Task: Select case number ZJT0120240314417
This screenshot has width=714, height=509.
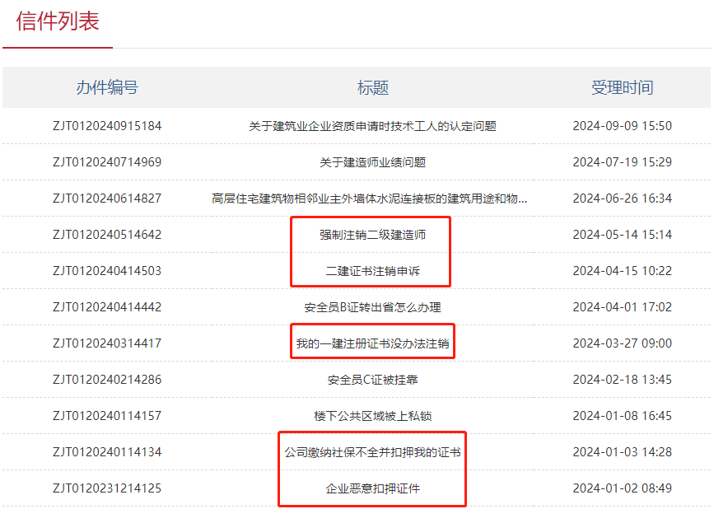Action: [x=107, y=343]
